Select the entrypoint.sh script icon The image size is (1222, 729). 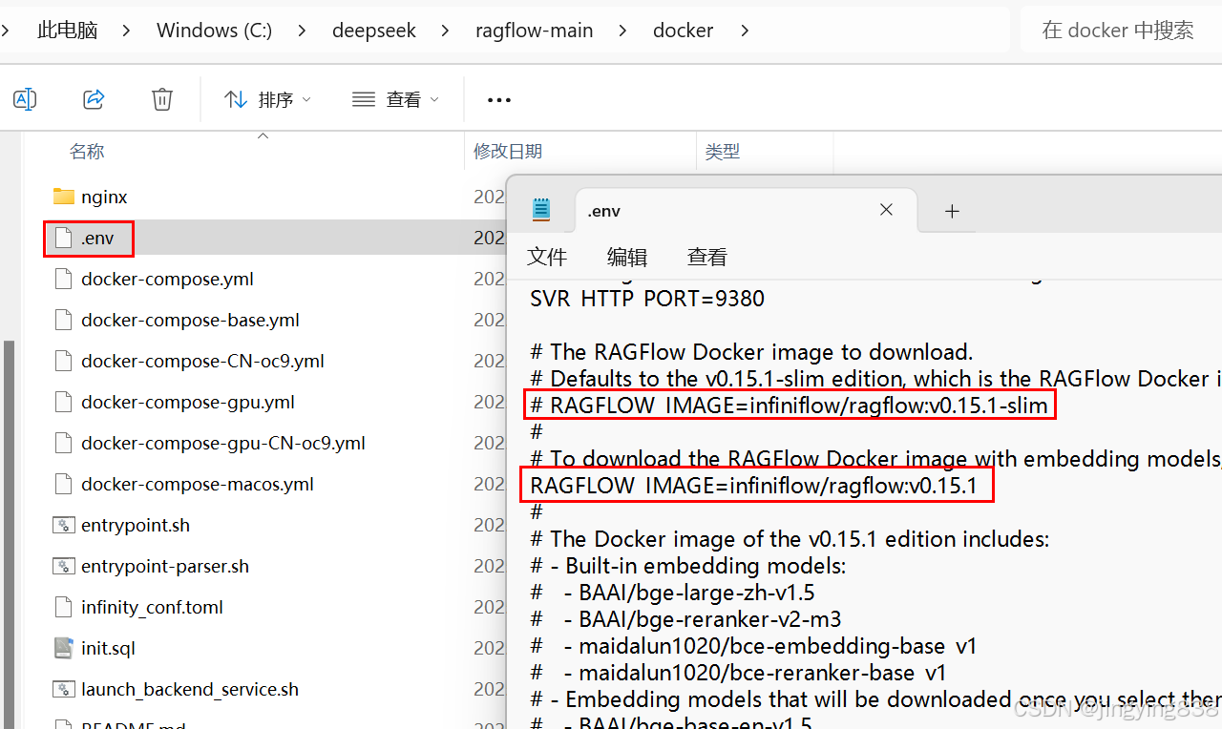[63, 525]
